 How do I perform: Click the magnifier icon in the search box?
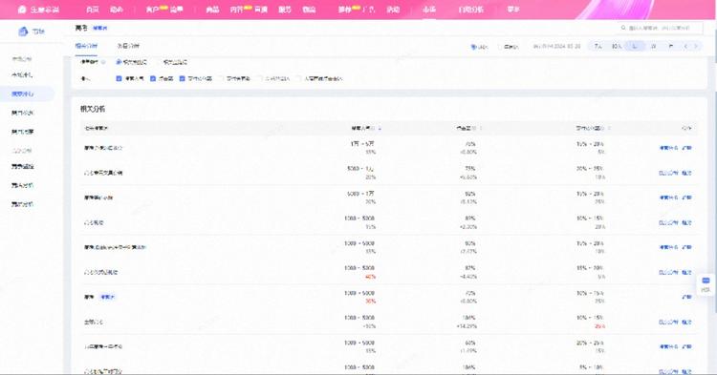[623, 28]
